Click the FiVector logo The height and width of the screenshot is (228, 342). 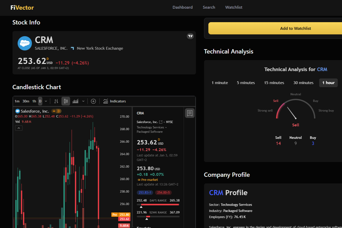22,7
